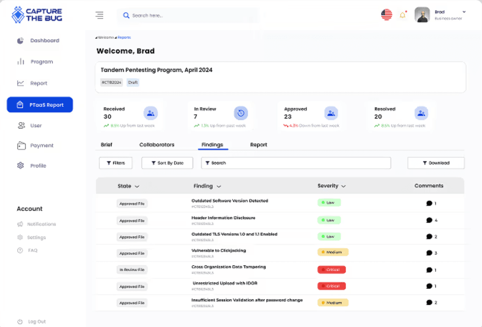Open comments for Outdated Software Version Detected

point(429,203)
